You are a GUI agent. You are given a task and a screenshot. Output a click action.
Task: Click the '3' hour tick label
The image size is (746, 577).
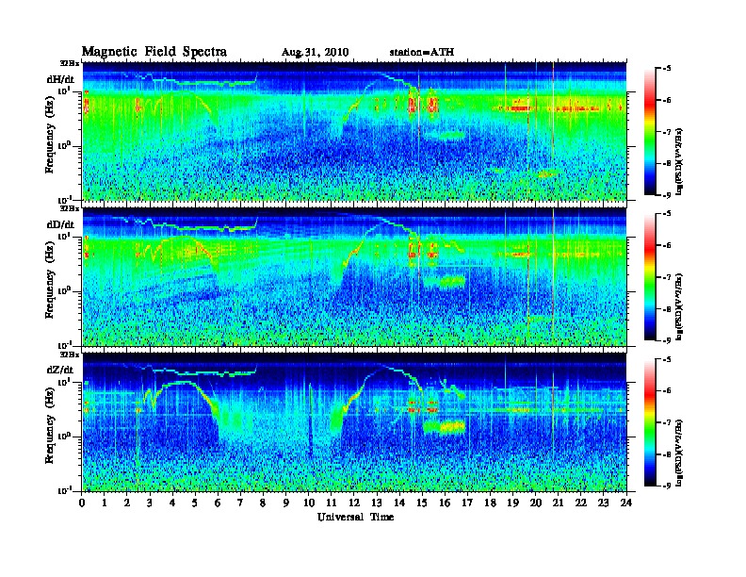(x=150, y=503)
